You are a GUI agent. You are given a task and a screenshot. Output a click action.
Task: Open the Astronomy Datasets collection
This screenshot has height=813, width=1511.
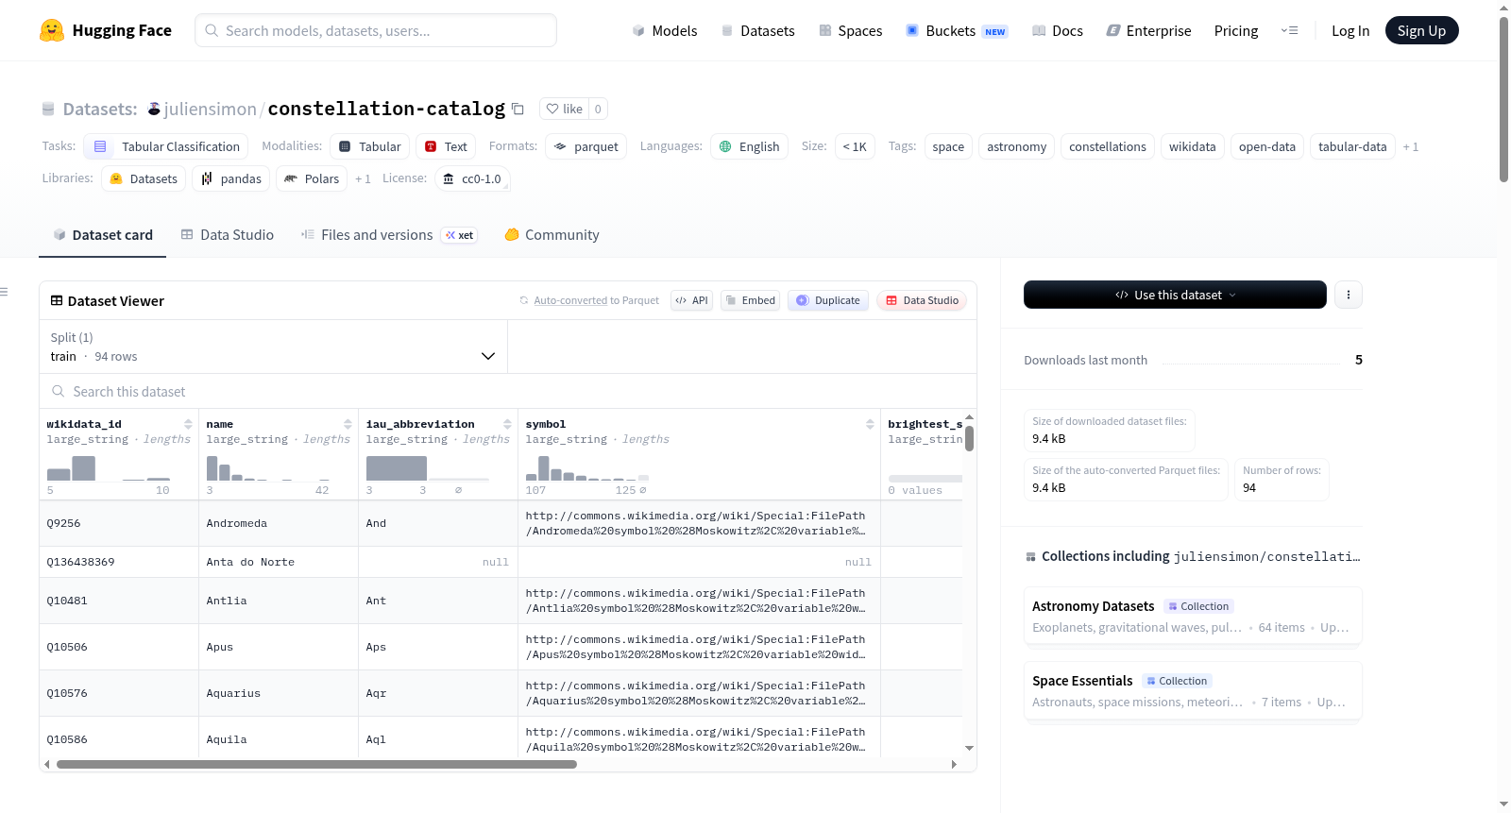coord(1193,616)
